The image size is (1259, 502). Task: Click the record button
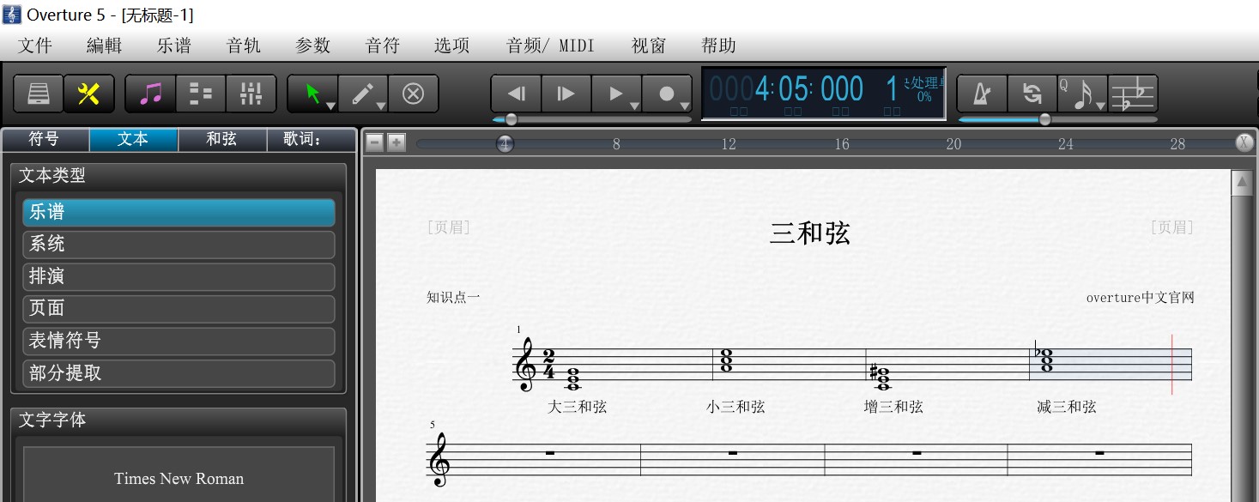pyautogui.click(x=665, y=92)
